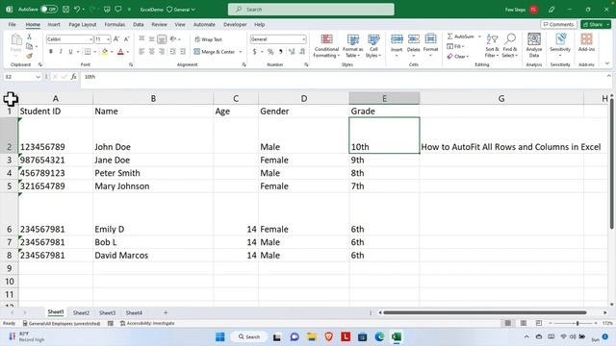This screenshot has width=616, height=346.
Task: Toggle Underline formatting
Action: 70,51
